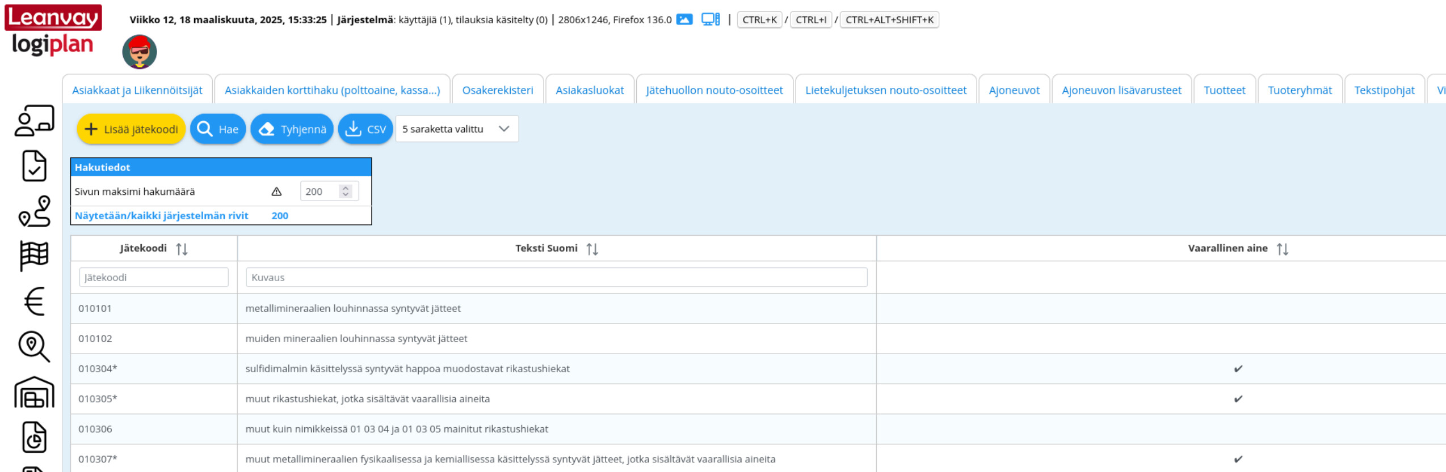The width and height of the screenshot is (1446, 472).
Task: Open the customer register sidebar icon
Action: point(34,120)
